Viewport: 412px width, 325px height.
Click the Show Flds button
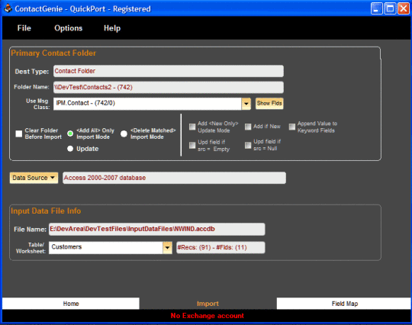point(269,103)
